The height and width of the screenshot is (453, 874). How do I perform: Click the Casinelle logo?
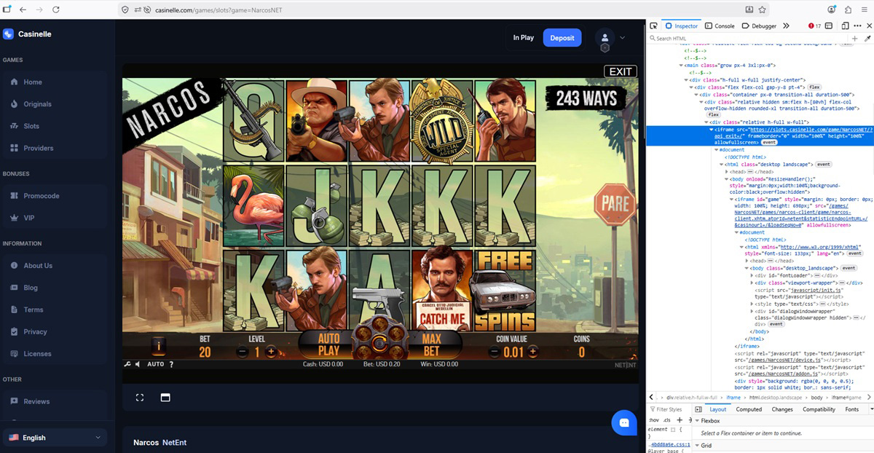[27, 34]
